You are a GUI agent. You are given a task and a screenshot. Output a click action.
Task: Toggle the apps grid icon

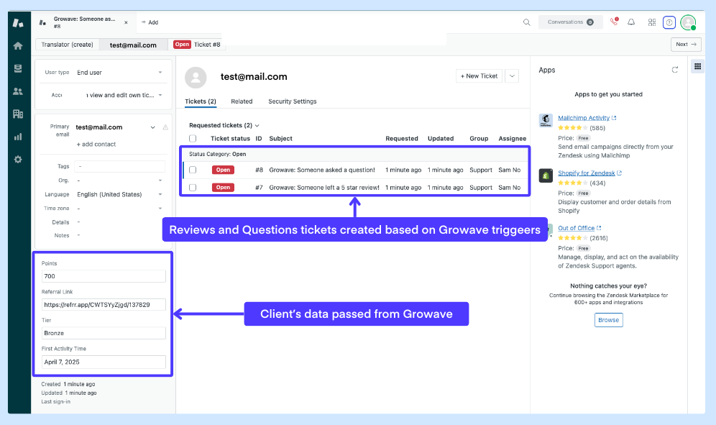point(698,67)
